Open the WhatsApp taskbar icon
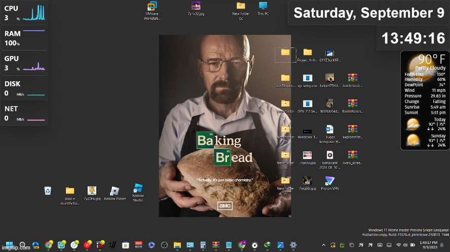450x252 pixels. click(74, 245)
